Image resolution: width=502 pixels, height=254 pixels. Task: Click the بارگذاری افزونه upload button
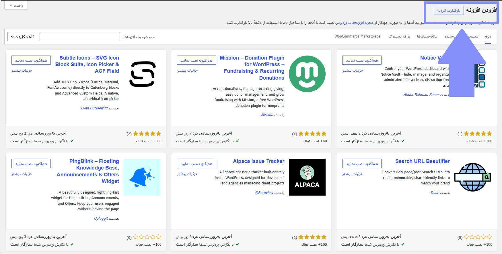tap(449, 11)
